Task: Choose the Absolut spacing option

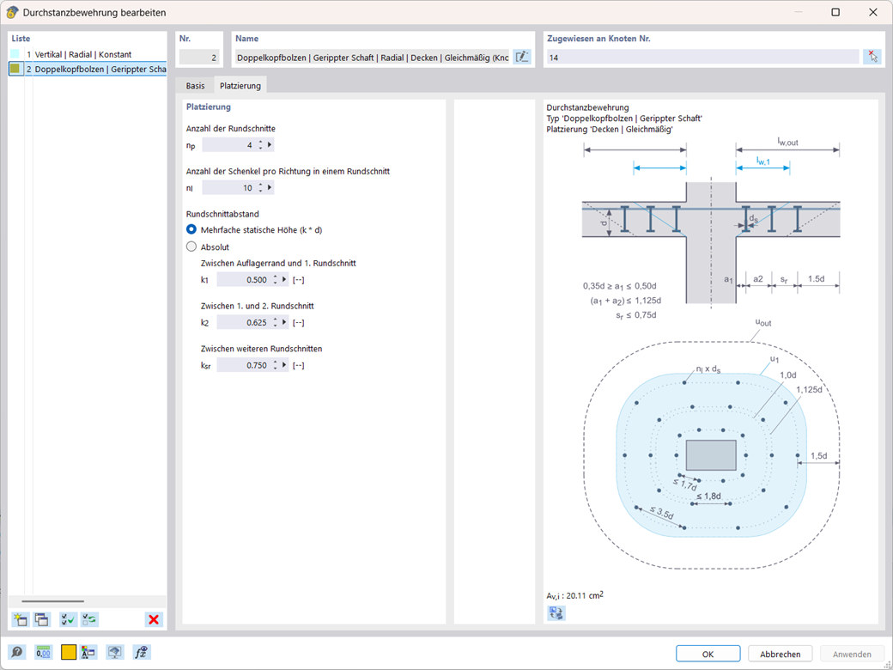Action: [191, 247]
